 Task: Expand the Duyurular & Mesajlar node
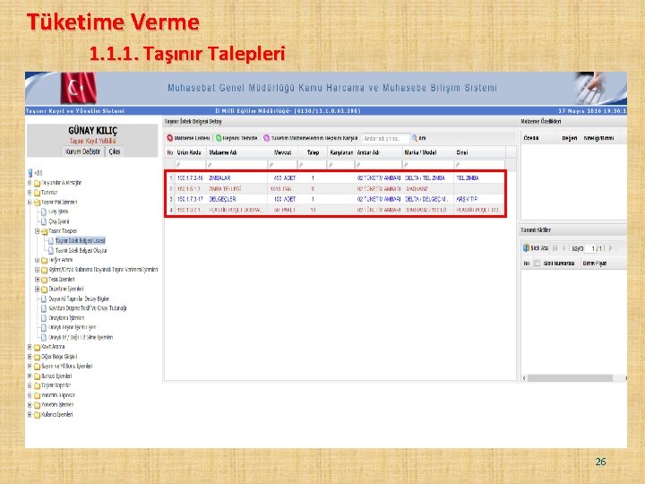point(30,183)
